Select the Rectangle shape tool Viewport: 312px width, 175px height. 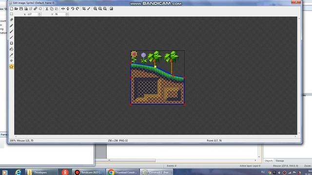12,43
